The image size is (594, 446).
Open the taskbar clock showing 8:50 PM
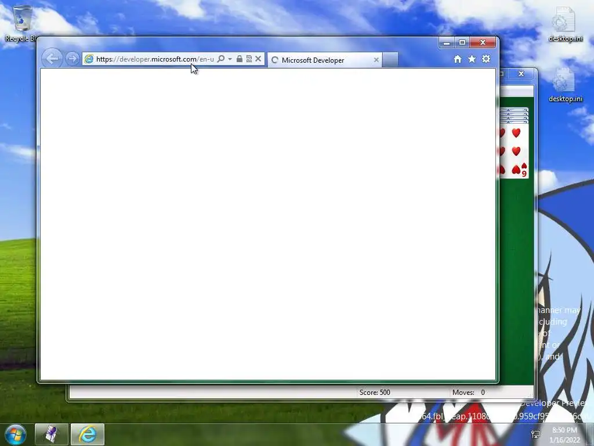[x=565, y=435]
